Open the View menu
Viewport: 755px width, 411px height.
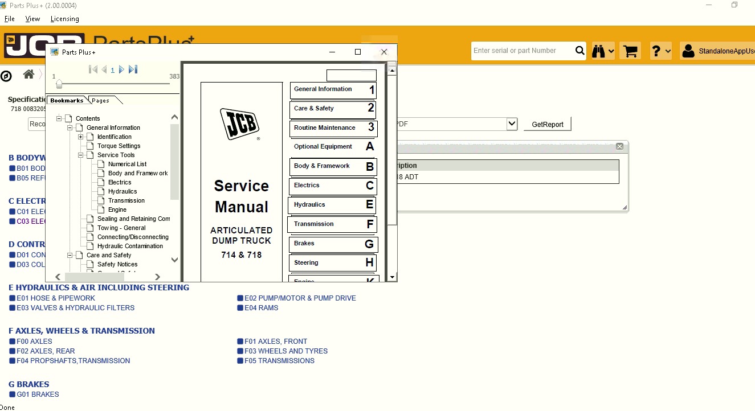coord(32,19)
